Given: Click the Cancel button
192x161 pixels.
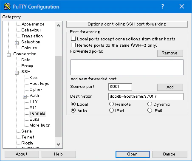Looking at the screenshot, I should [170, 154].
